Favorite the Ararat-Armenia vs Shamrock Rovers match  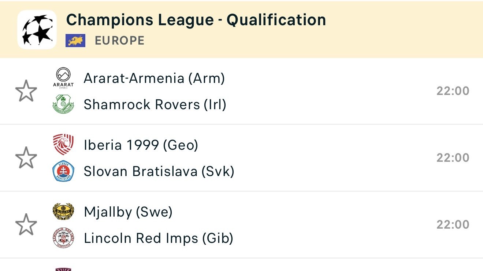[x=26, y=91]
